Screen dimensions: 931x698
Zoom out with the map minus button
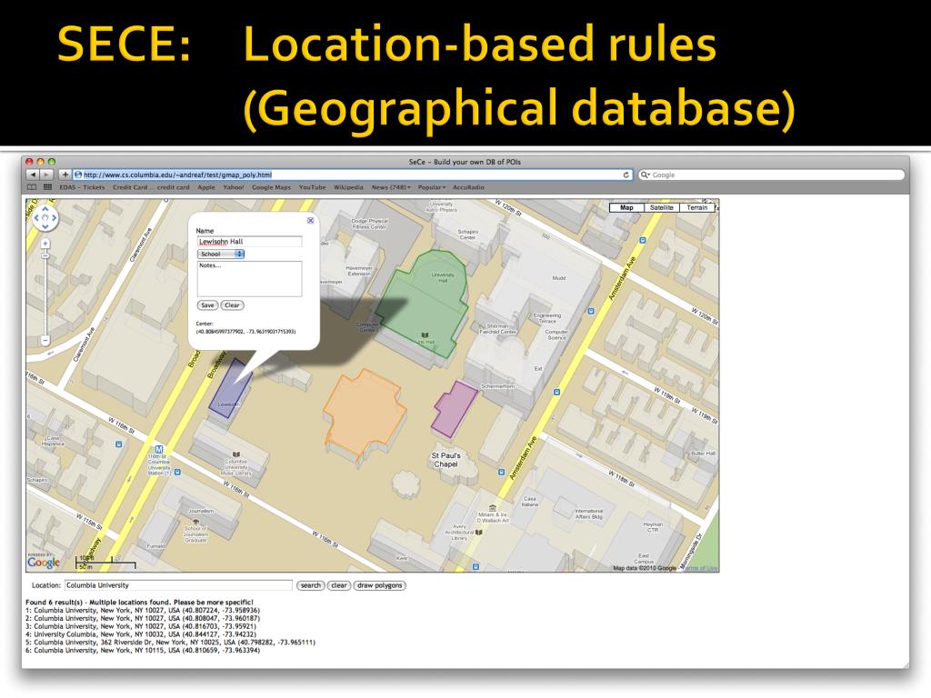(x=45, y=340)
